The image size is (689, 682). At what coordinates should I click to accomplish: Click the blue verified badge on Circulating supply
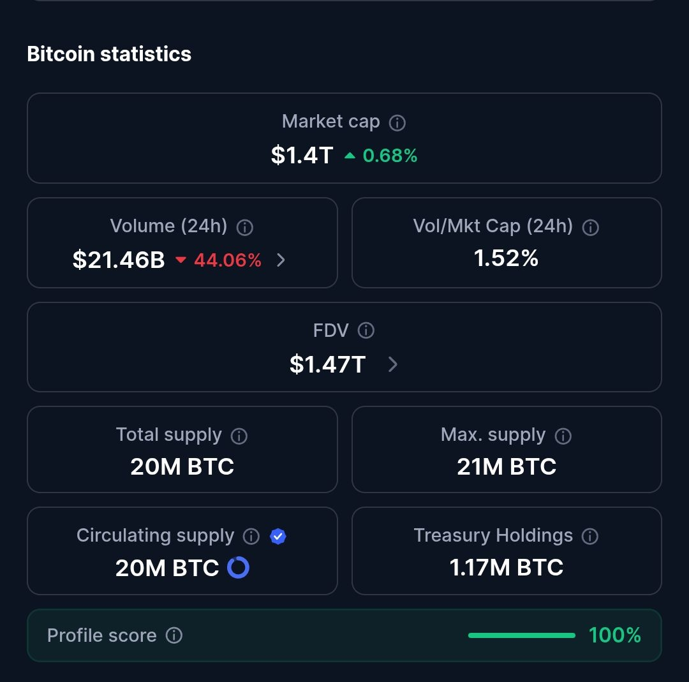[x=278, y=536]
